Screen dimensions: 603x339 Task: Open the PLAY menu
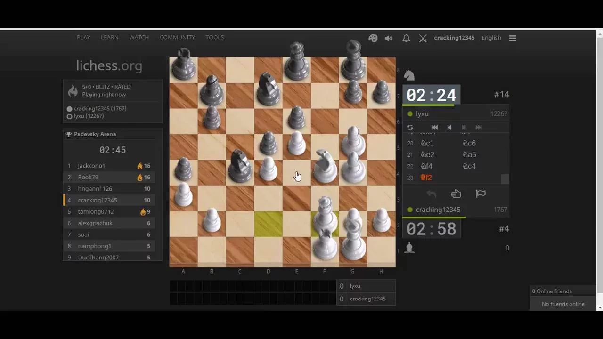[83, 37]
